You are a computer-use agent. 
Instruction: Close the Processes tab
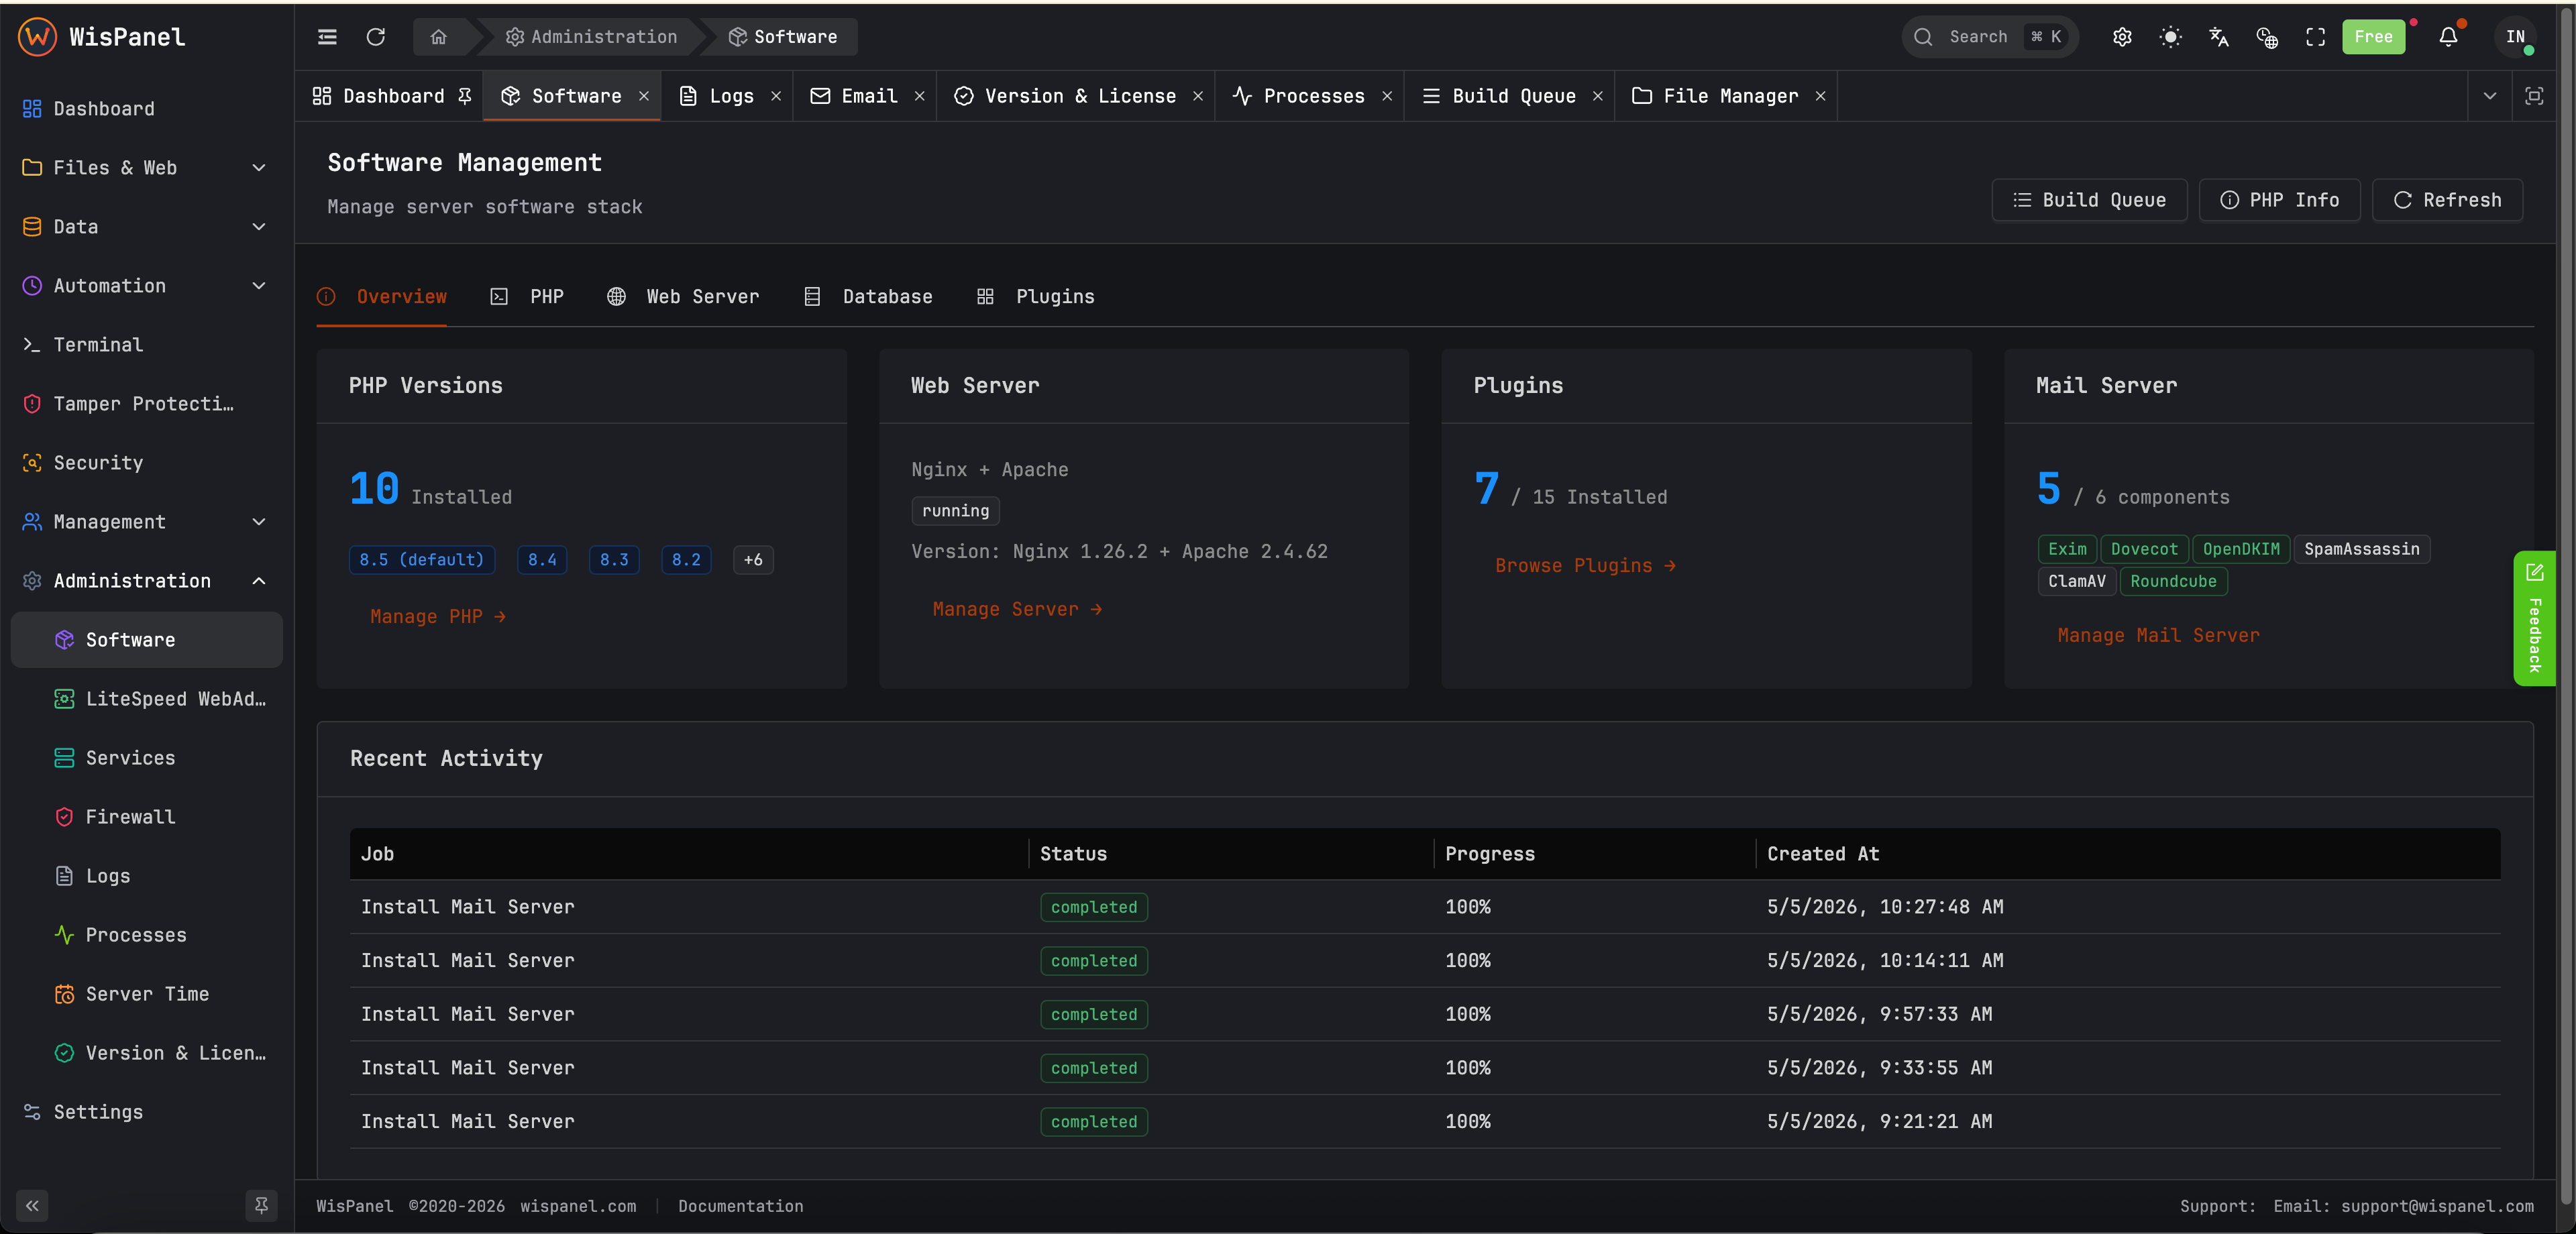(1387, 96)
